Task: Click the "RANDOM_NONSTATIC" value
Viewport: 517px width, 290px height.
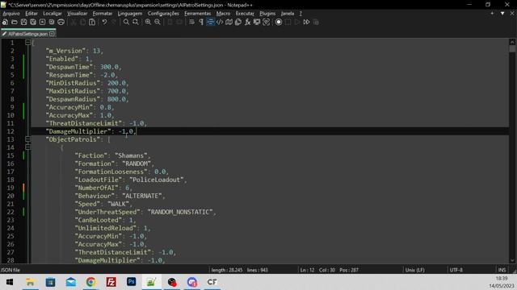Action: [x=180, y=212]
